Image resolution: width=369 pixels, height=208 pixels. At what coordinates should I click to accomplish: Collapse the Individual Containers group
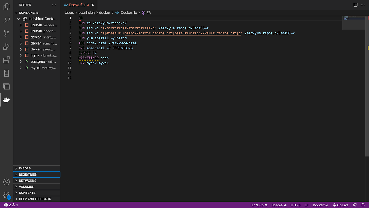(x=18, y=19)
